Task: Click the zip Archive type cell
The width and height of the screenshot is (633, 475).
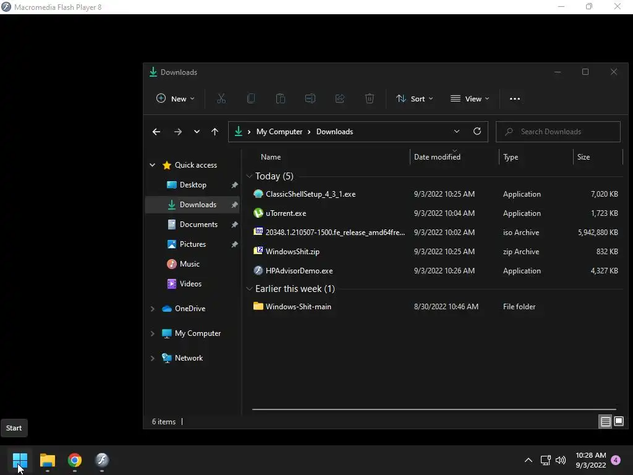Action: coord(520,252)
